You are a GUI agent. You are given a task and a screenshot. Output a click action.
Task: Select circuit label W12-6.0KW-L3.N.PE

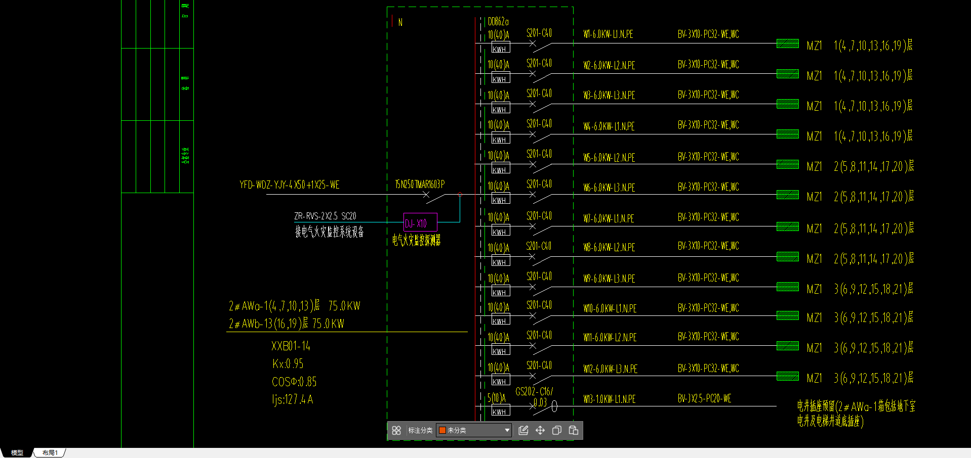click(x=611, y=369)
